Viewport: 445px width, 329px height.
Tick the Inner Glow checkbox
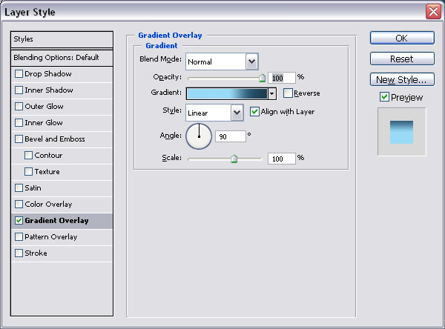point(19,123)
